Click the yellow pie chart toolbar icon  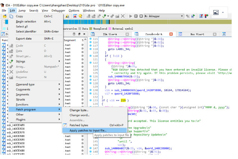(x=80, y=16)
